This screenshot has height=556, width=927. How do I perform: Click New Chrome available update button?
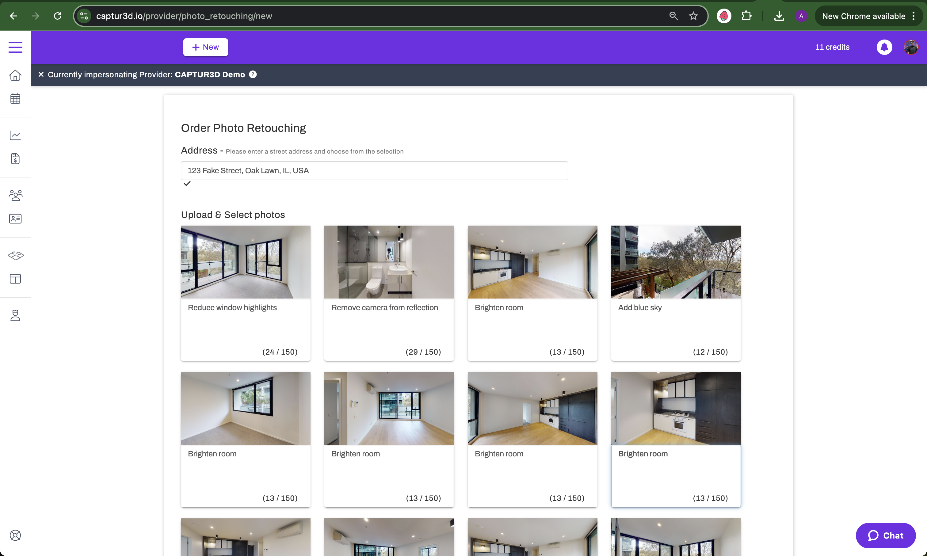863,16
